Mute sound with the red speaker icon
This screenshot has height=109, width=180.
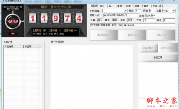click(x=13, y=34)
